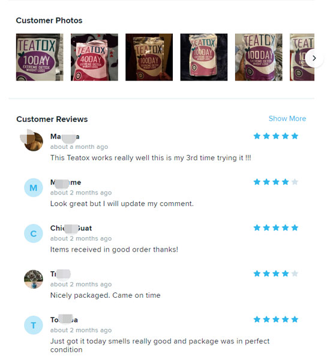This screenshot has height=362, width=330.
Task: Click the star rating for the 'Nicely packaged' review
Action: pyautogui.click(x=276, y=274)
